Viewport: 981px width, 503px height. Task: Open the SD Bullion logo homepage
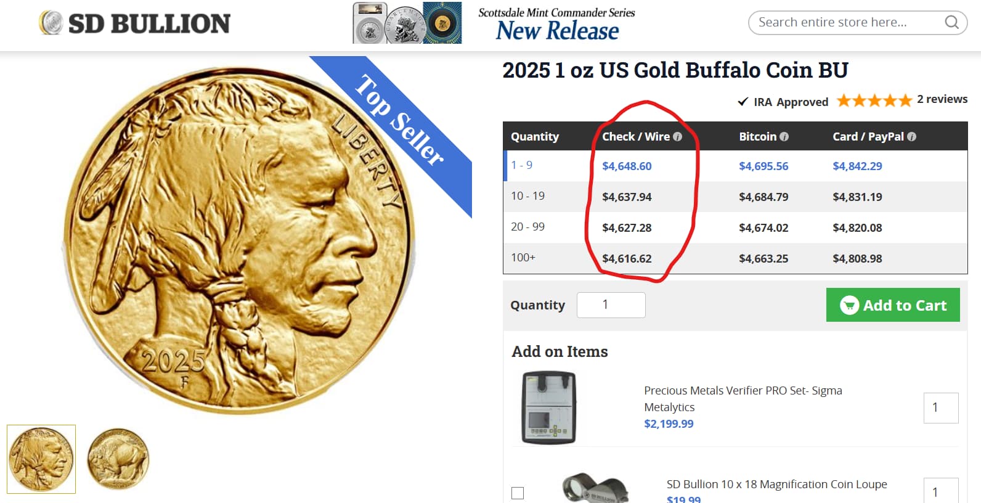click(134, 23)
